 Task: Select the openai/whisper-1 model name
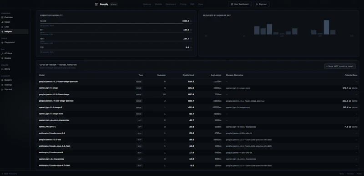(47, 127)
